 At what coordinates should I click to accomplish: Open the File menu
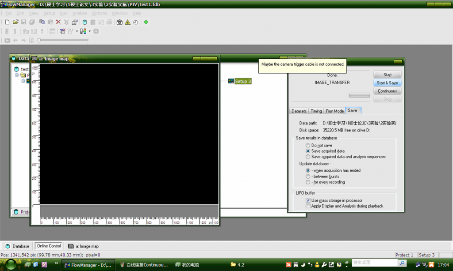[9, 13]
